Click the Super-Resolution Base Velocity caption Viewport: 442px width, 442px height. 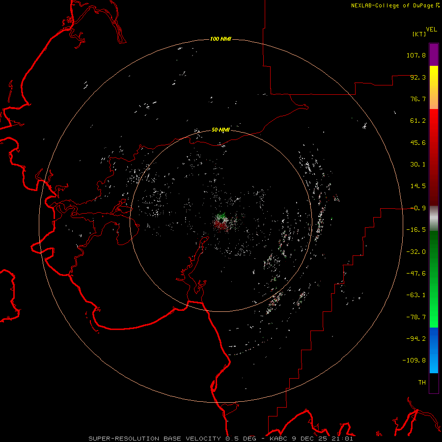[x=221, y=439]
